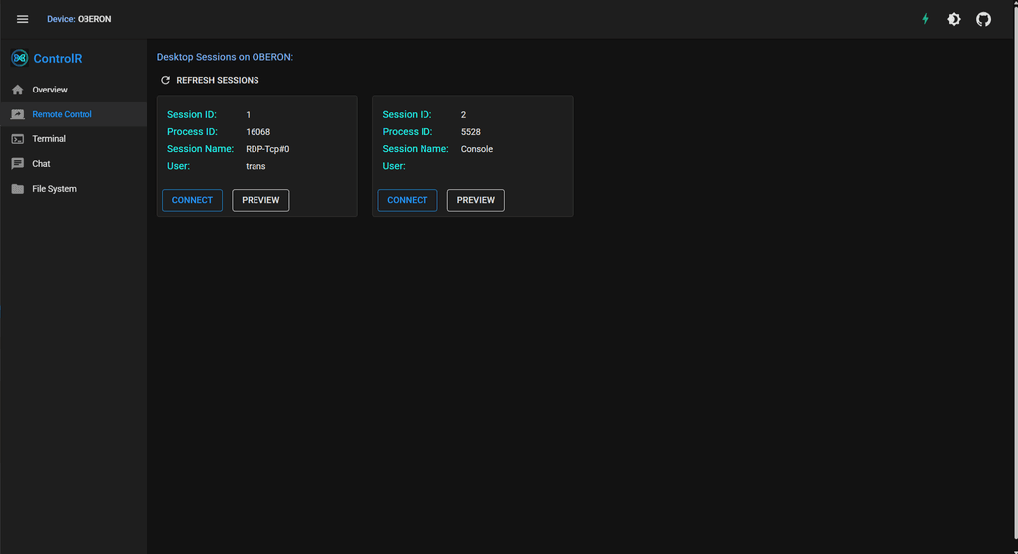Click the circular refresh arrow icon

[166, 80]
